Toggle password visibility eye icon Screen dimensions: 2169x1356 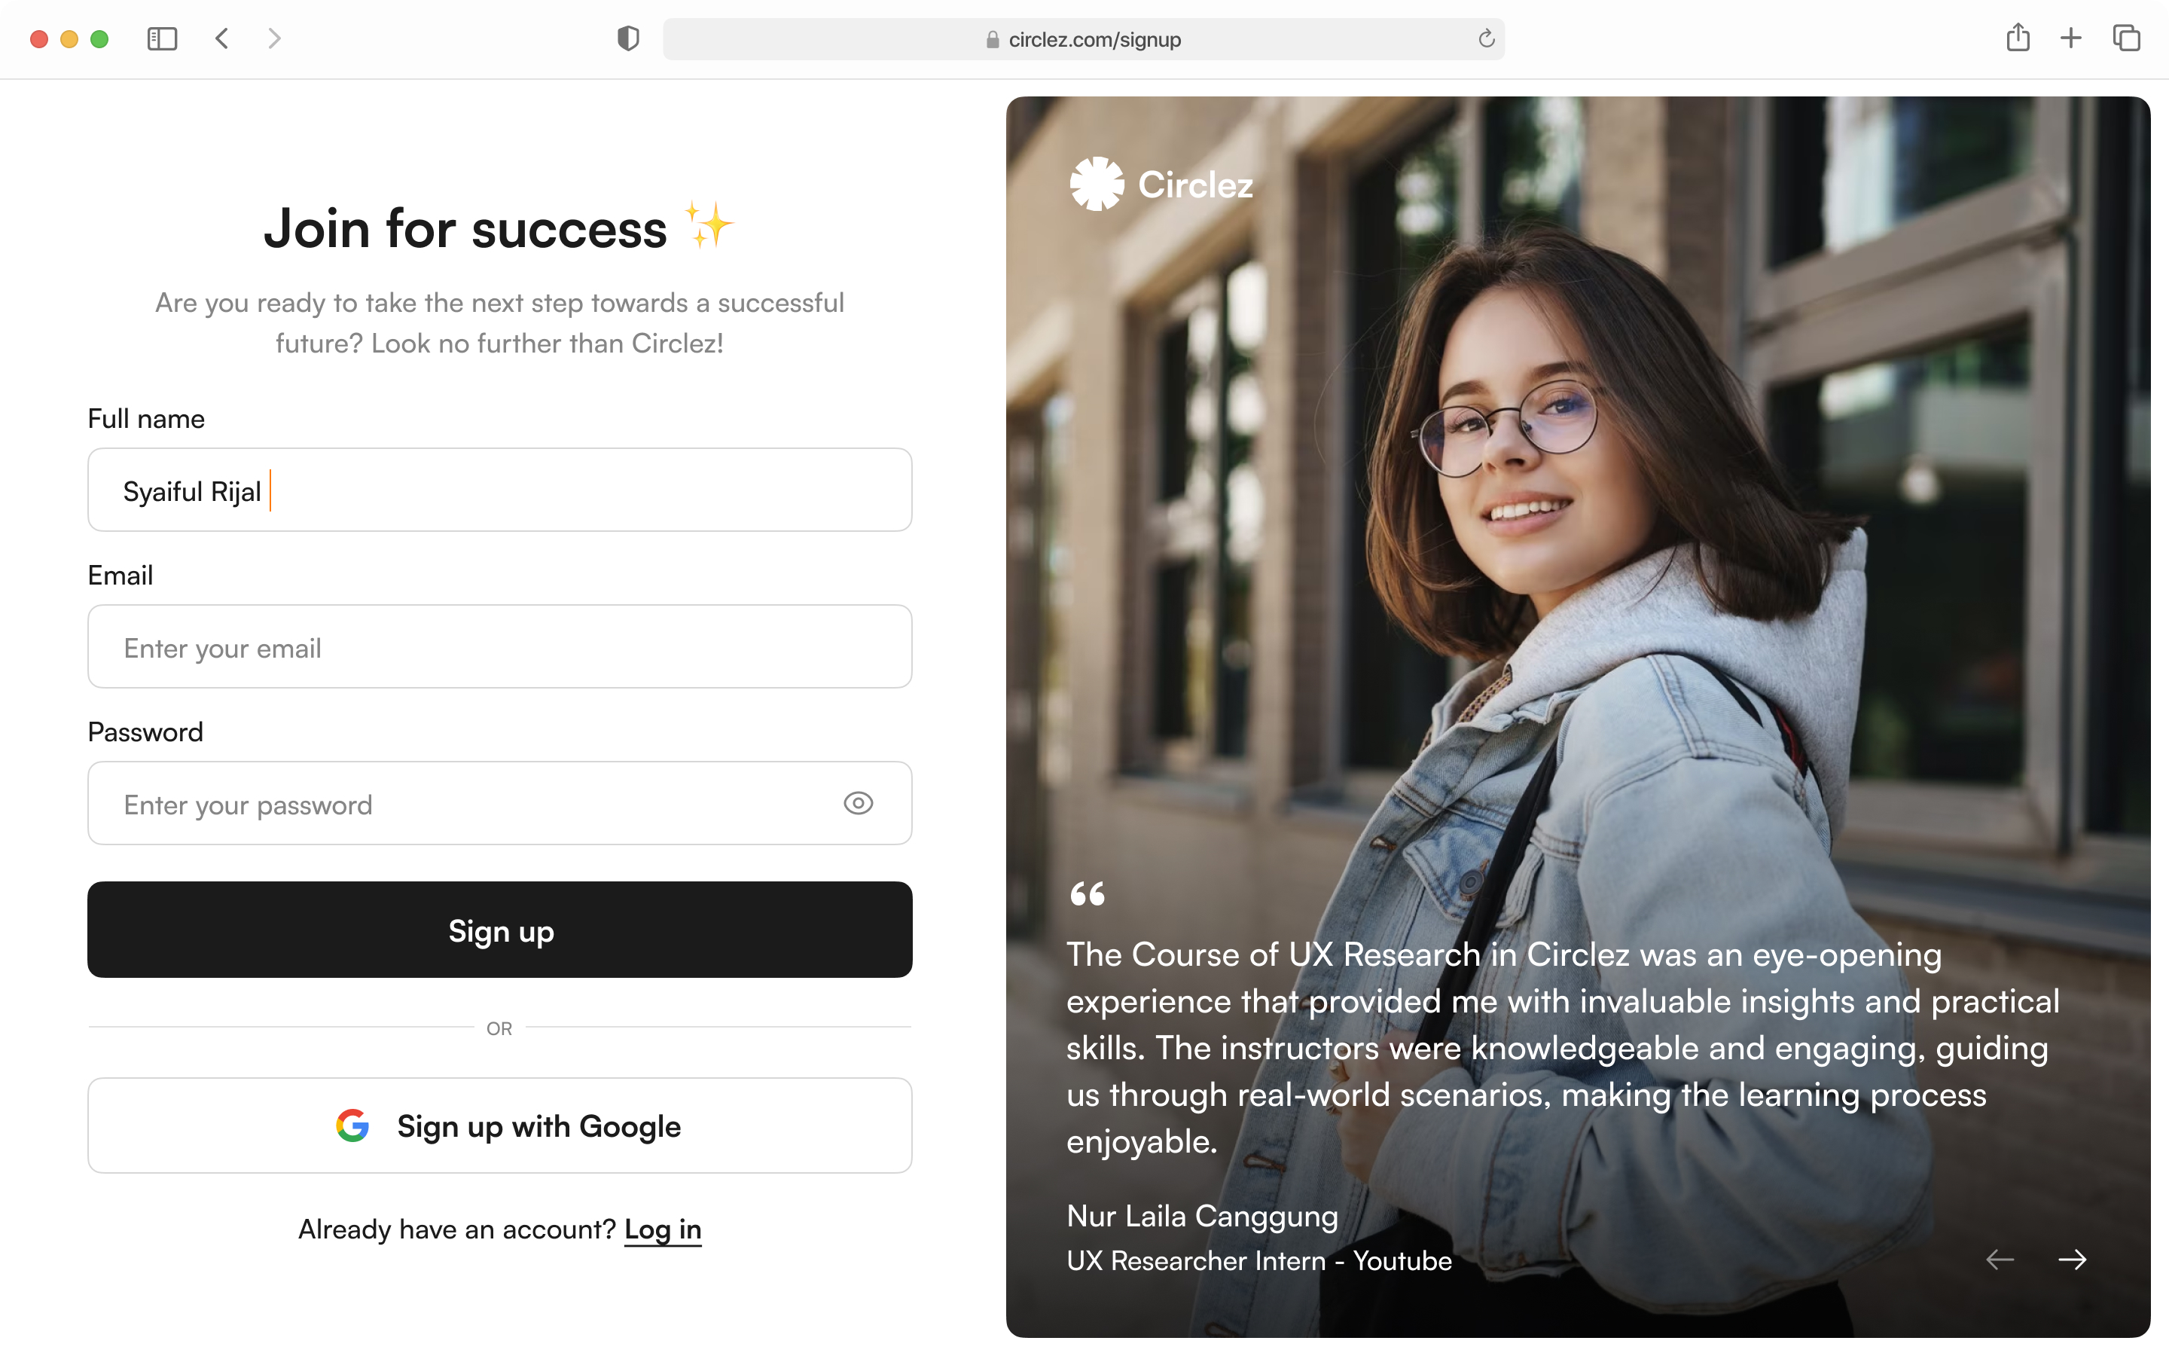coord(860,803)
